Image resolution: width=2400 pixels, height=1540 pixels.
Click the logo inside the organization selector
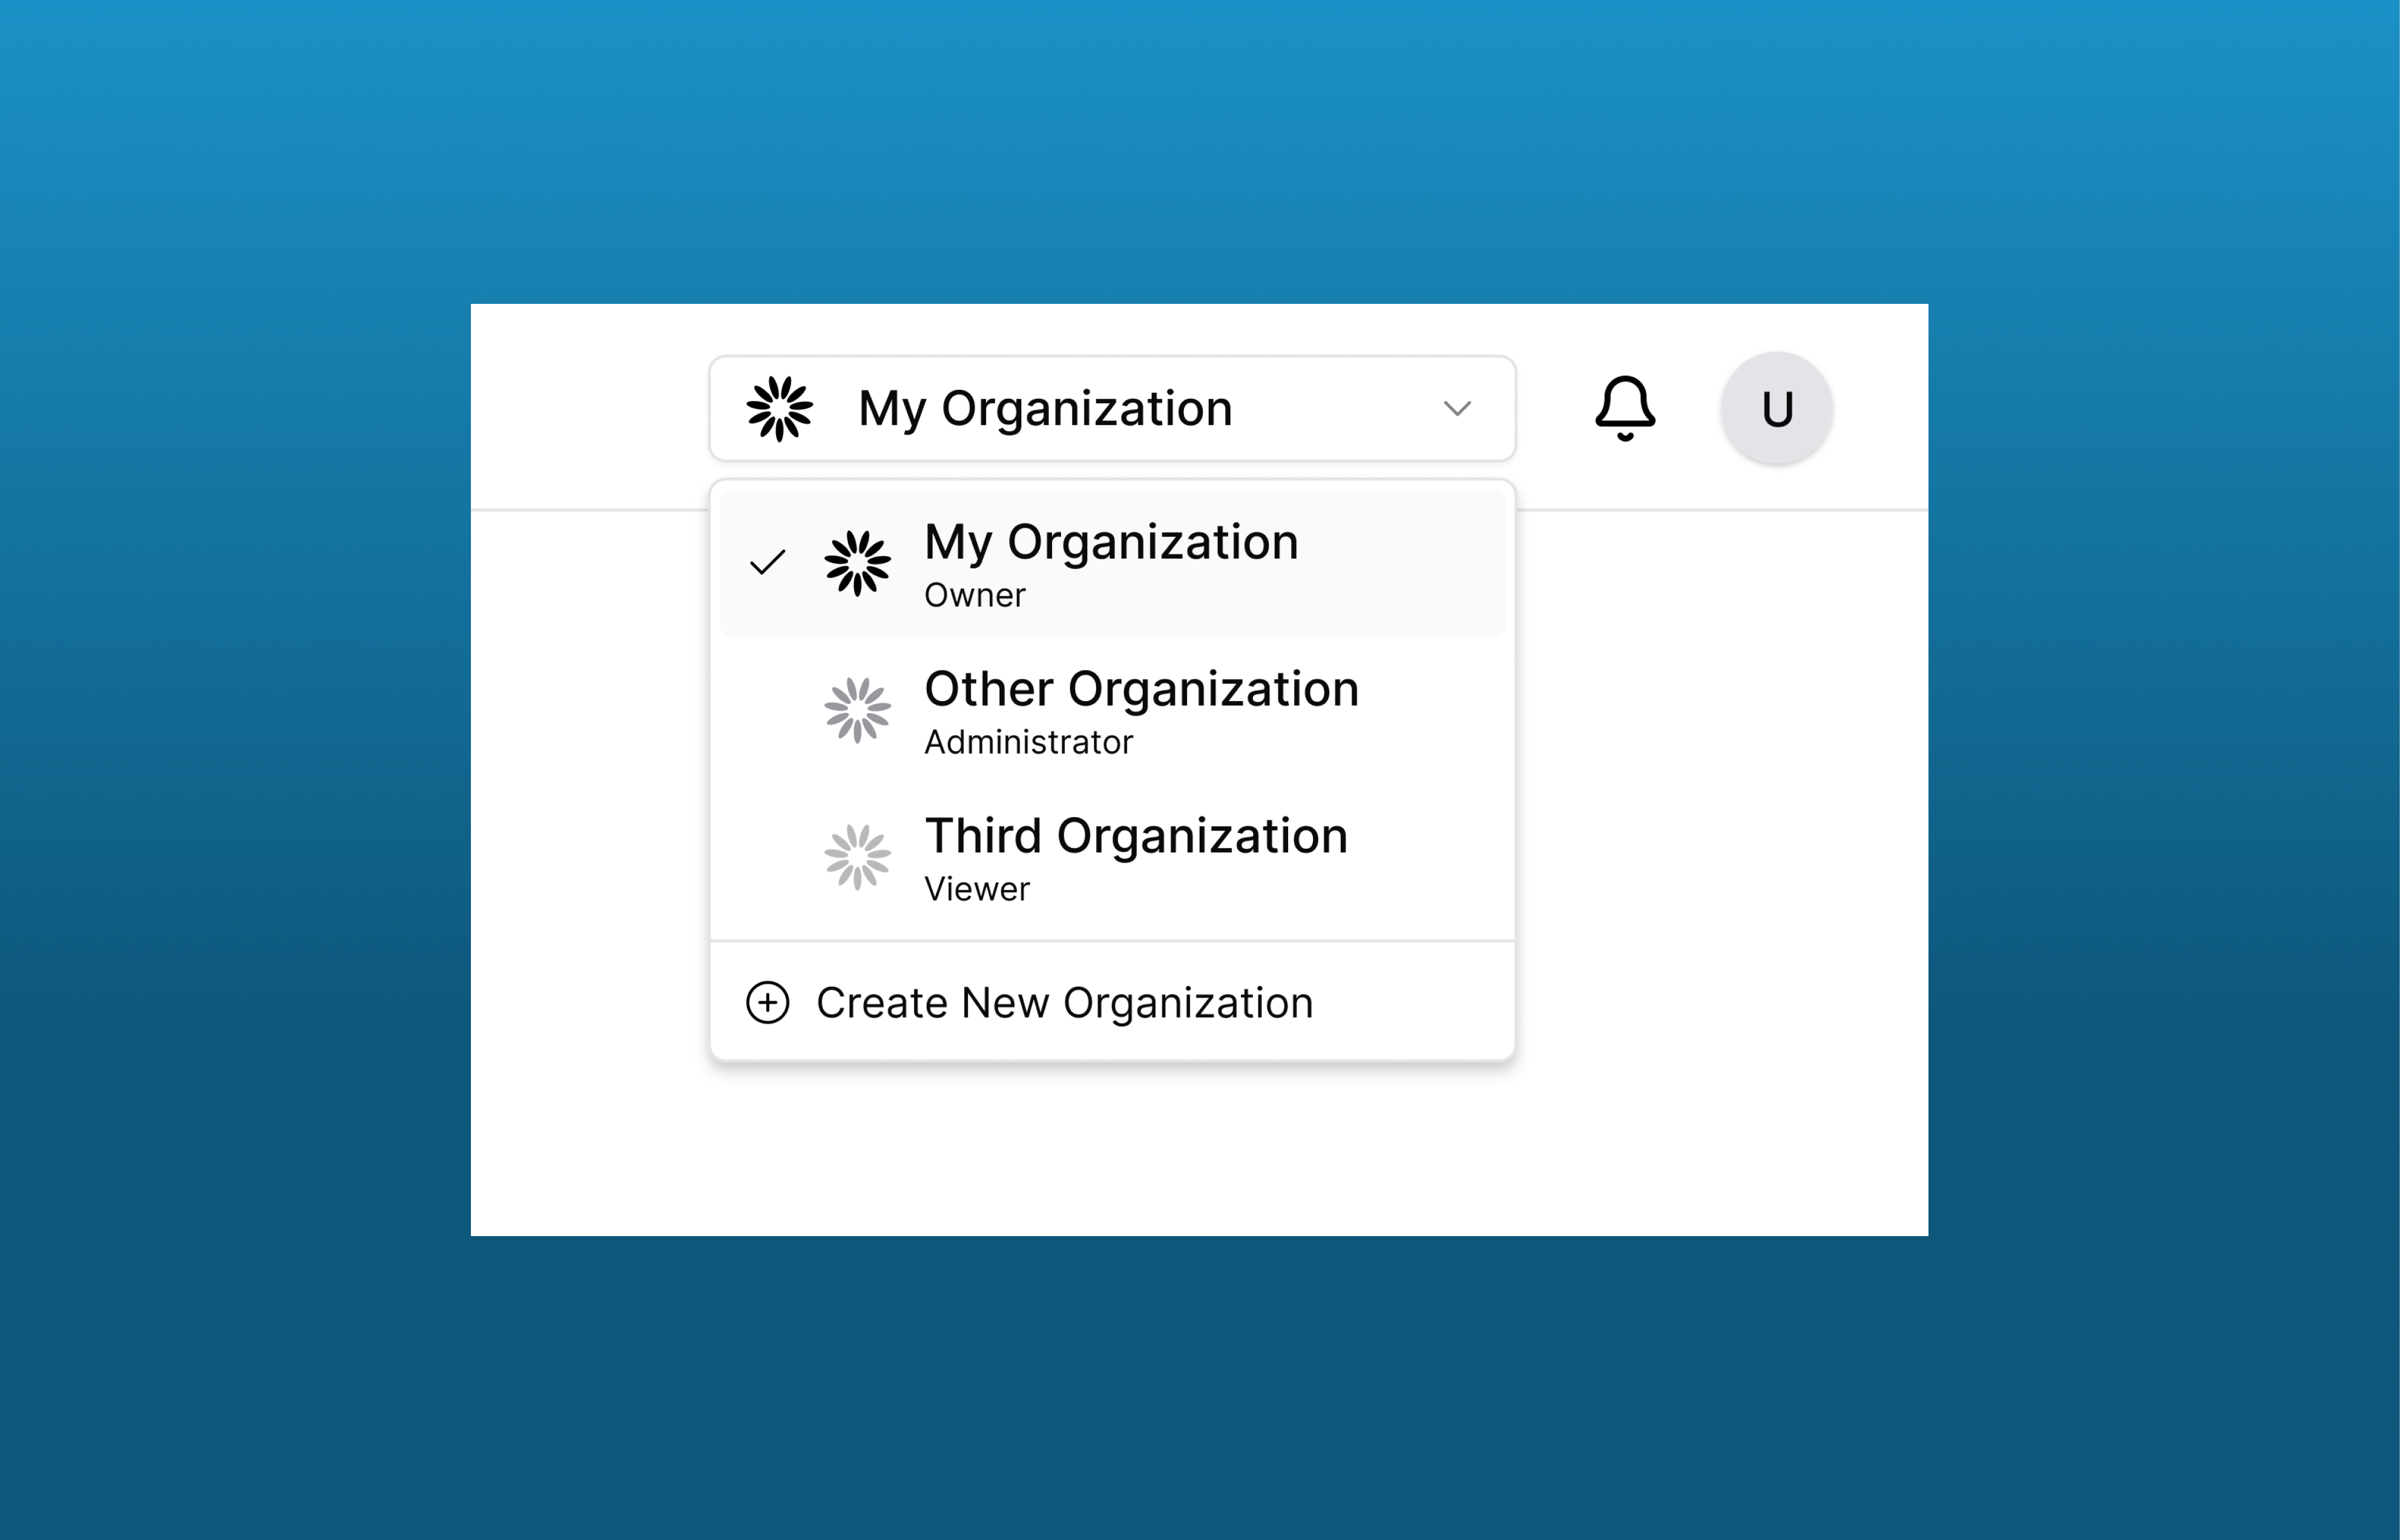point(780,408)
